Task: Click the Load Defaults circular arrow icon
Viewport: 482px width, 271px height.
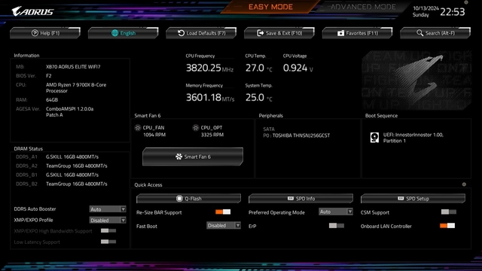Action: [x=181, y=33]
